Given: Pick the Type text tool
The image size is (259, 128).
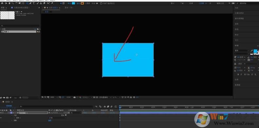Looking at the screenshot, I should [x=34, y=3].
